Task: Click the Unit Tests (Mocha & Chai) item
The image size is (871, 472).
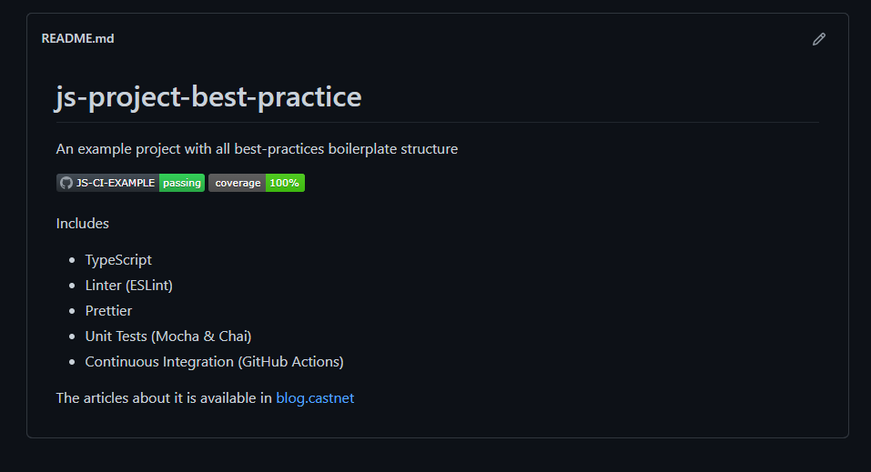Action: click(168, 336)
